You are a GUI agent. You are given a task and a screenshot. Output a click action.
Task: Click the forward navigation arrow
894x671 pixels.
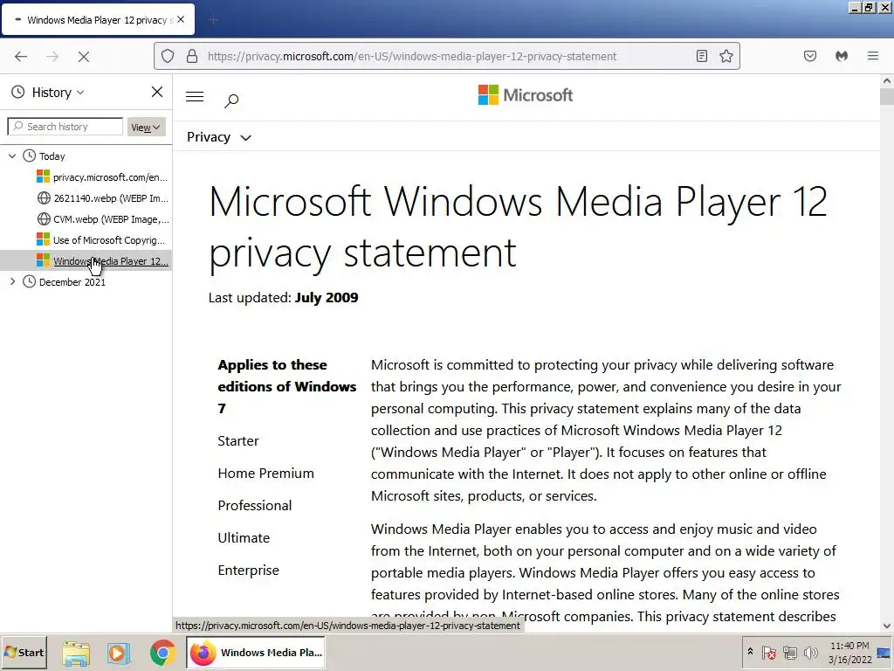pos(52,57)
